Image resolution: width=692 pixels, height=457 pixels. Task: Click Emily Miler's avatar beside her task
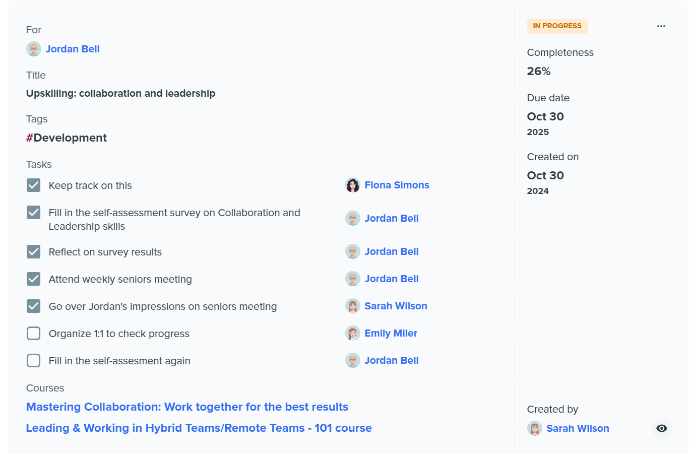point(353,333)
